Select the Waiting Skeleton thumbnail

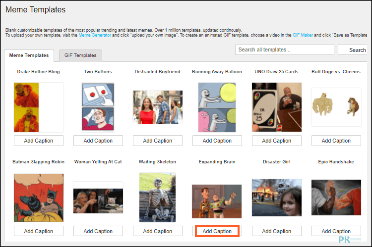[158, 198]
